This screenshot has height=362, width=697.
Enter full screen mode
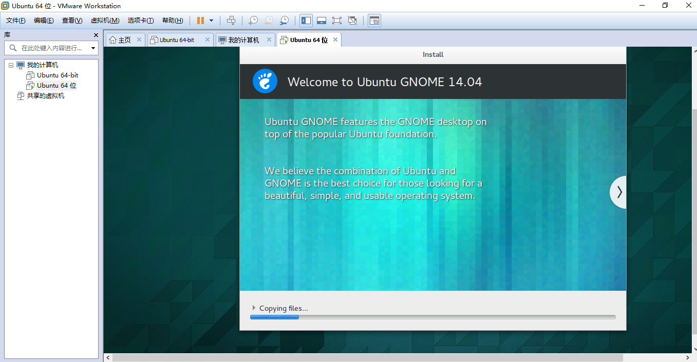pyautogui.click(x=337, y=21)
